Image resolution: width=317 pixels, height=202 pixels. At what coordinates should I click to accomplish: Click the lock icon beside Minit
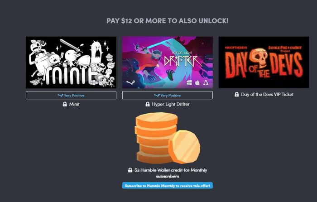(x=65, y=104)
